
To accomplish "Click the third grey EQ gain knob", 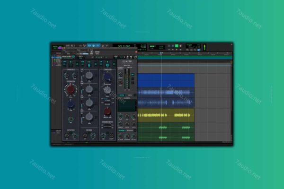I will pyautogui.click(x=89, y=103).
